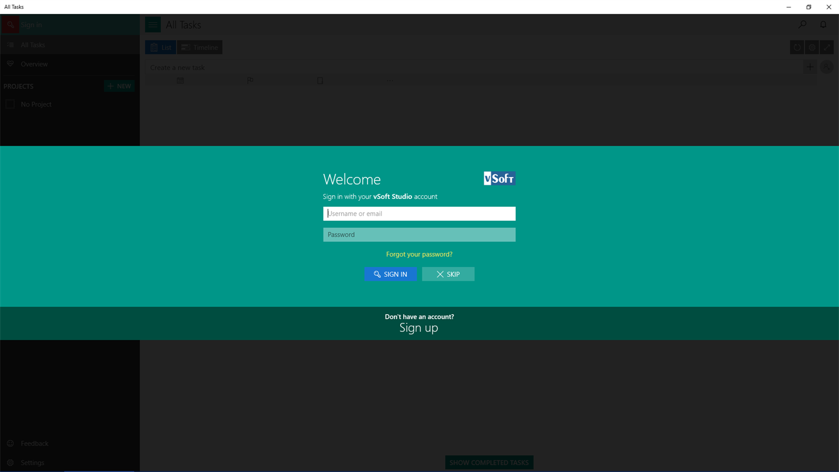The height and width of the screenshot is (472, 839).
Task: Check the No Project checkbox
Action: [10, 104]
